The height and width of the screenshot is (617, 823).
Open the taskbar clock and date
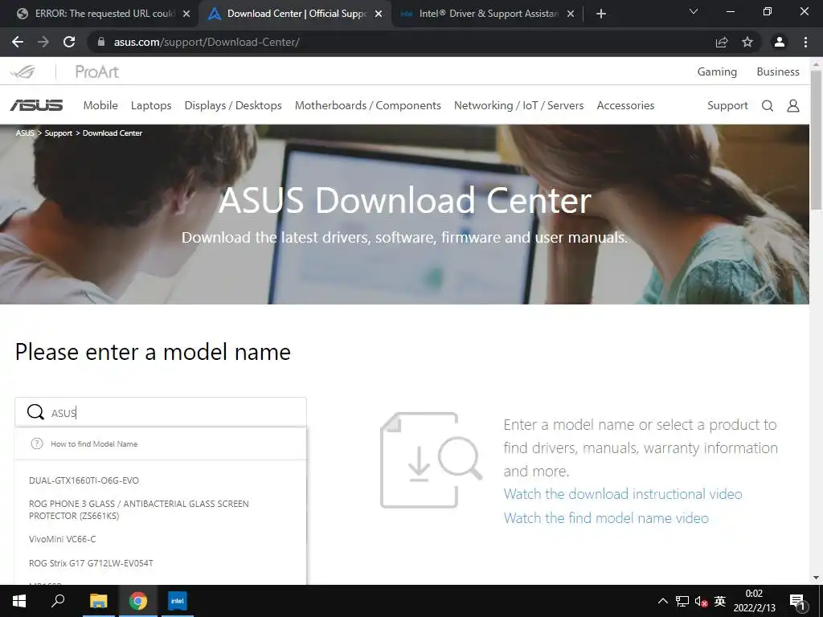coord(754,601)
